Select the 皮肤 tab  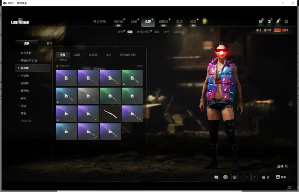(27, 43)
